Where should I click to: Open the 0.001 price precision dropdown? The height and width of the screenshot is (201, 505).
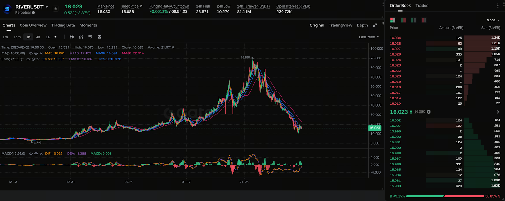[x=493, y=20]
